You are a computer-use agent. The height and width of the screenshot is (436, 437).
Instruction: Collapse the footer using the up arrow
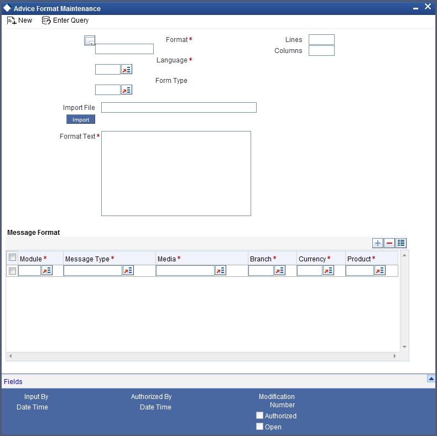pyautogui.click(x=431, y=379)
